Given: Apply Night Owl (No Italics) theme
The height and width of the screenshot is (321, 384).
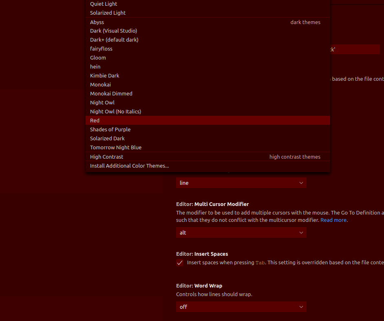Looking at the screenshot, I should (x=208, y=111).
